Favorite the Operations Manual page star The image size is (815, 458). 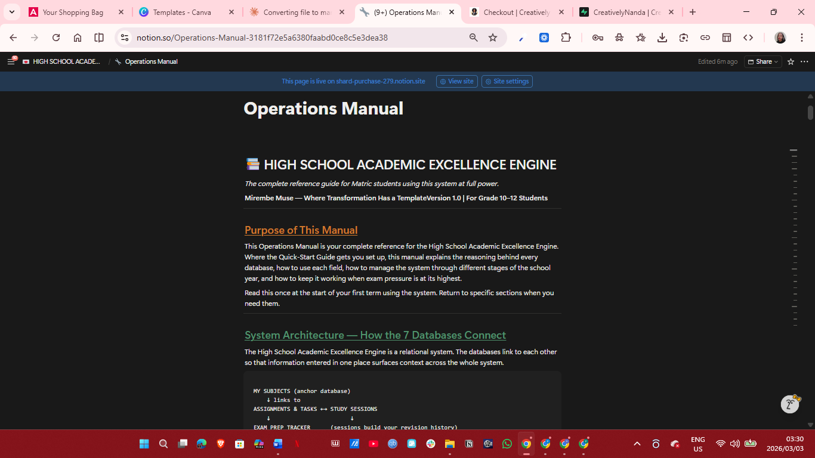coord(791,61)
